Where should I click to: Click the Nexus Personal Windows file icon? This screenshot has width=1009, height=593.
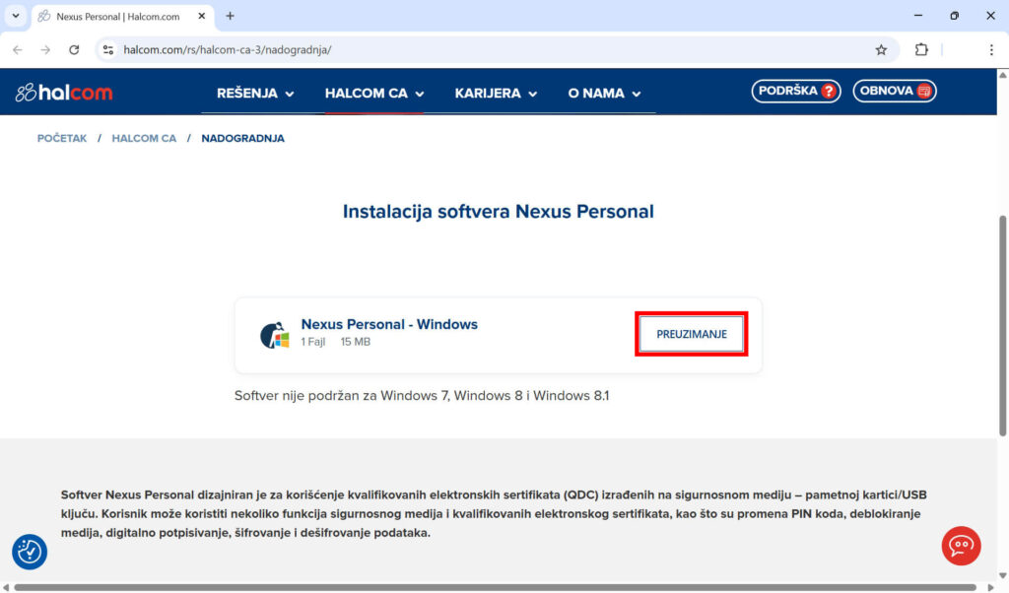274,335
